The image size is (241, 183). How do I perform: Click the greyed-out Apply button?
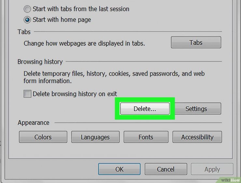pos(212,169)
